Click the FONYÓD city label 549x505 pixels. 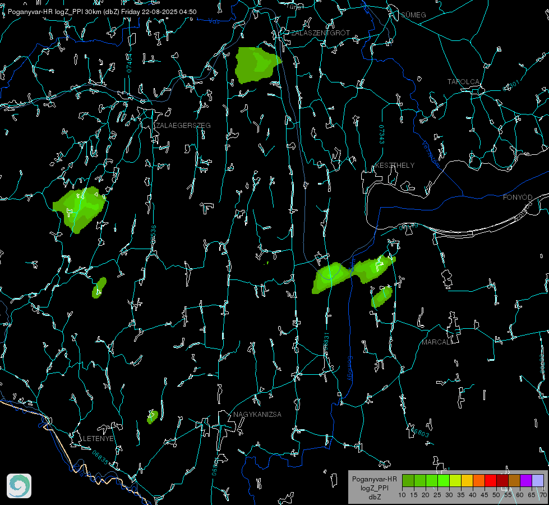tap(518, 198)
